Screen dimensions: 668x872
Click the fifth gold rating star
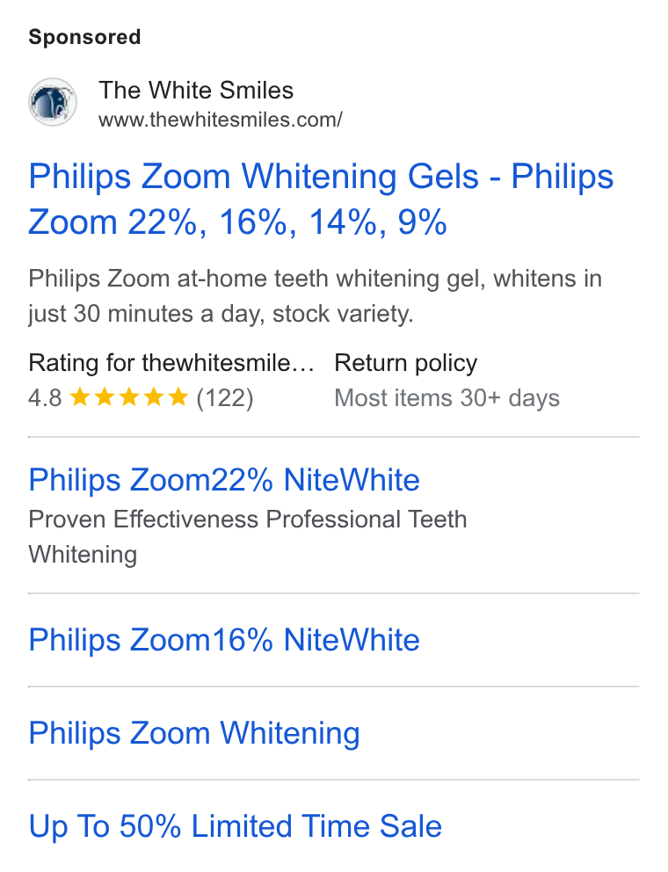(178, 397)
